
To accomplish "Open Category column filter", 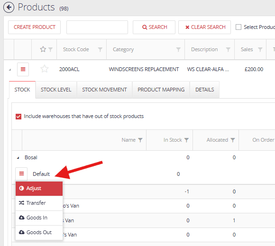I will point(178,50).
